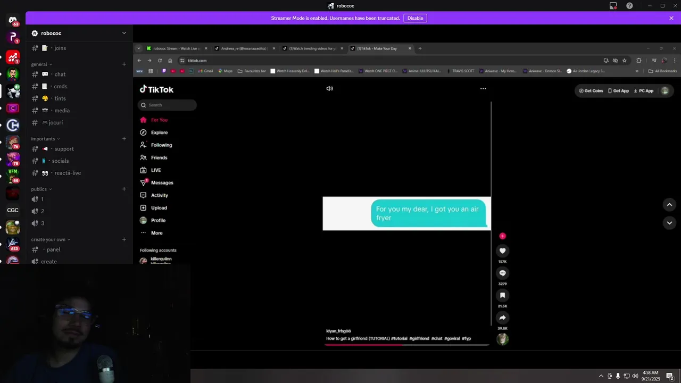Click the TikTok search field
This screenshot has height=383, width=681.
coord(167,105)
